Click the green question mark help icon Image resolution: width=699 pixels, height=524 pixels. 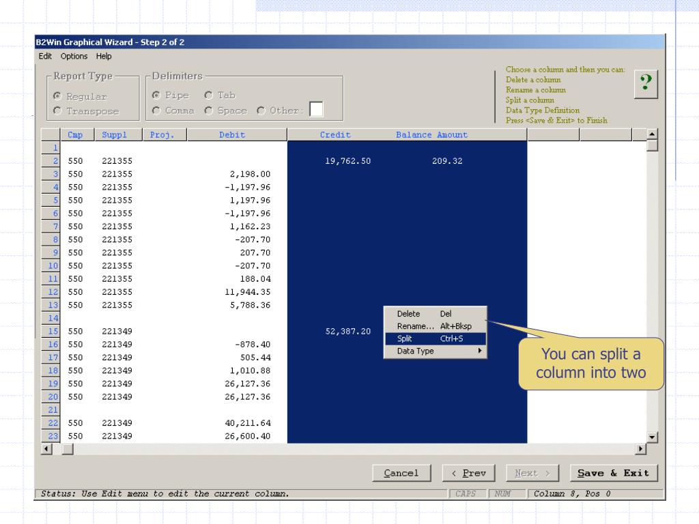coord(646,84)
